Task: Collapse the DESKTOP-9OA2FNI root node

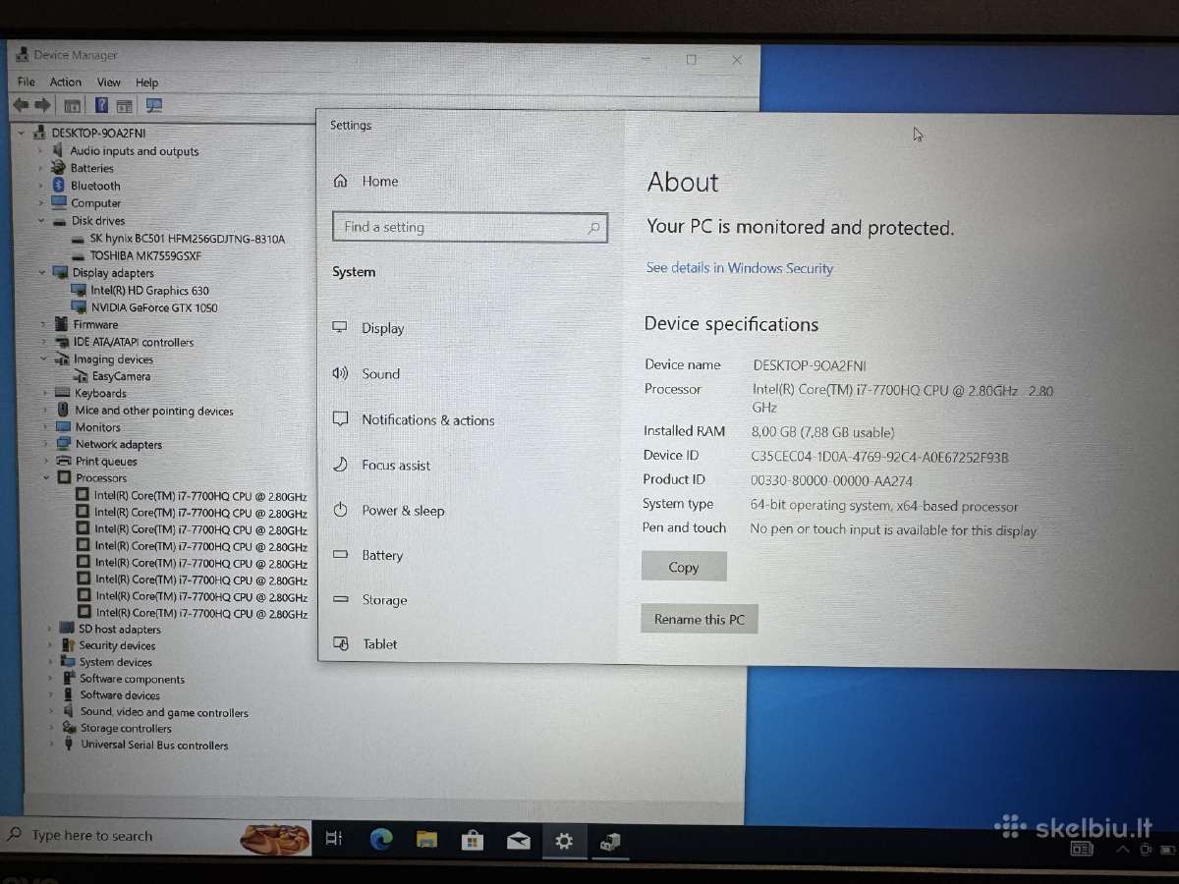Action: 22,133
